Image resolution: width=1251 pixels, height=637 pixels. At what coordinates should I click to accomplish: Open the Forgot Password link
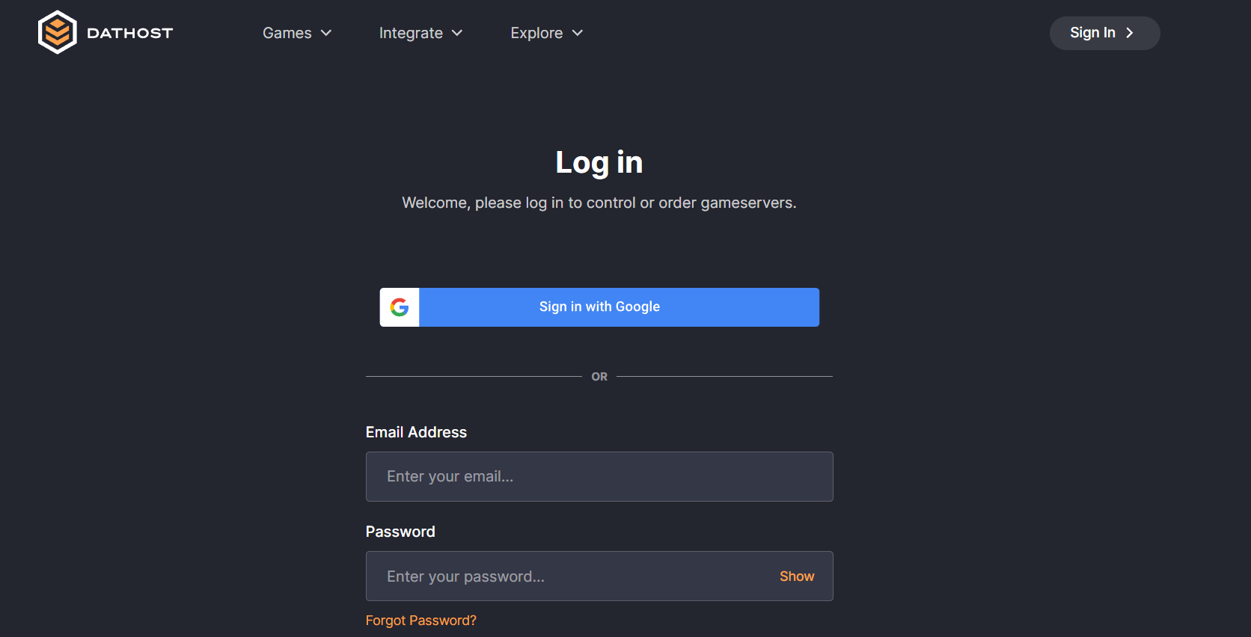420,620
